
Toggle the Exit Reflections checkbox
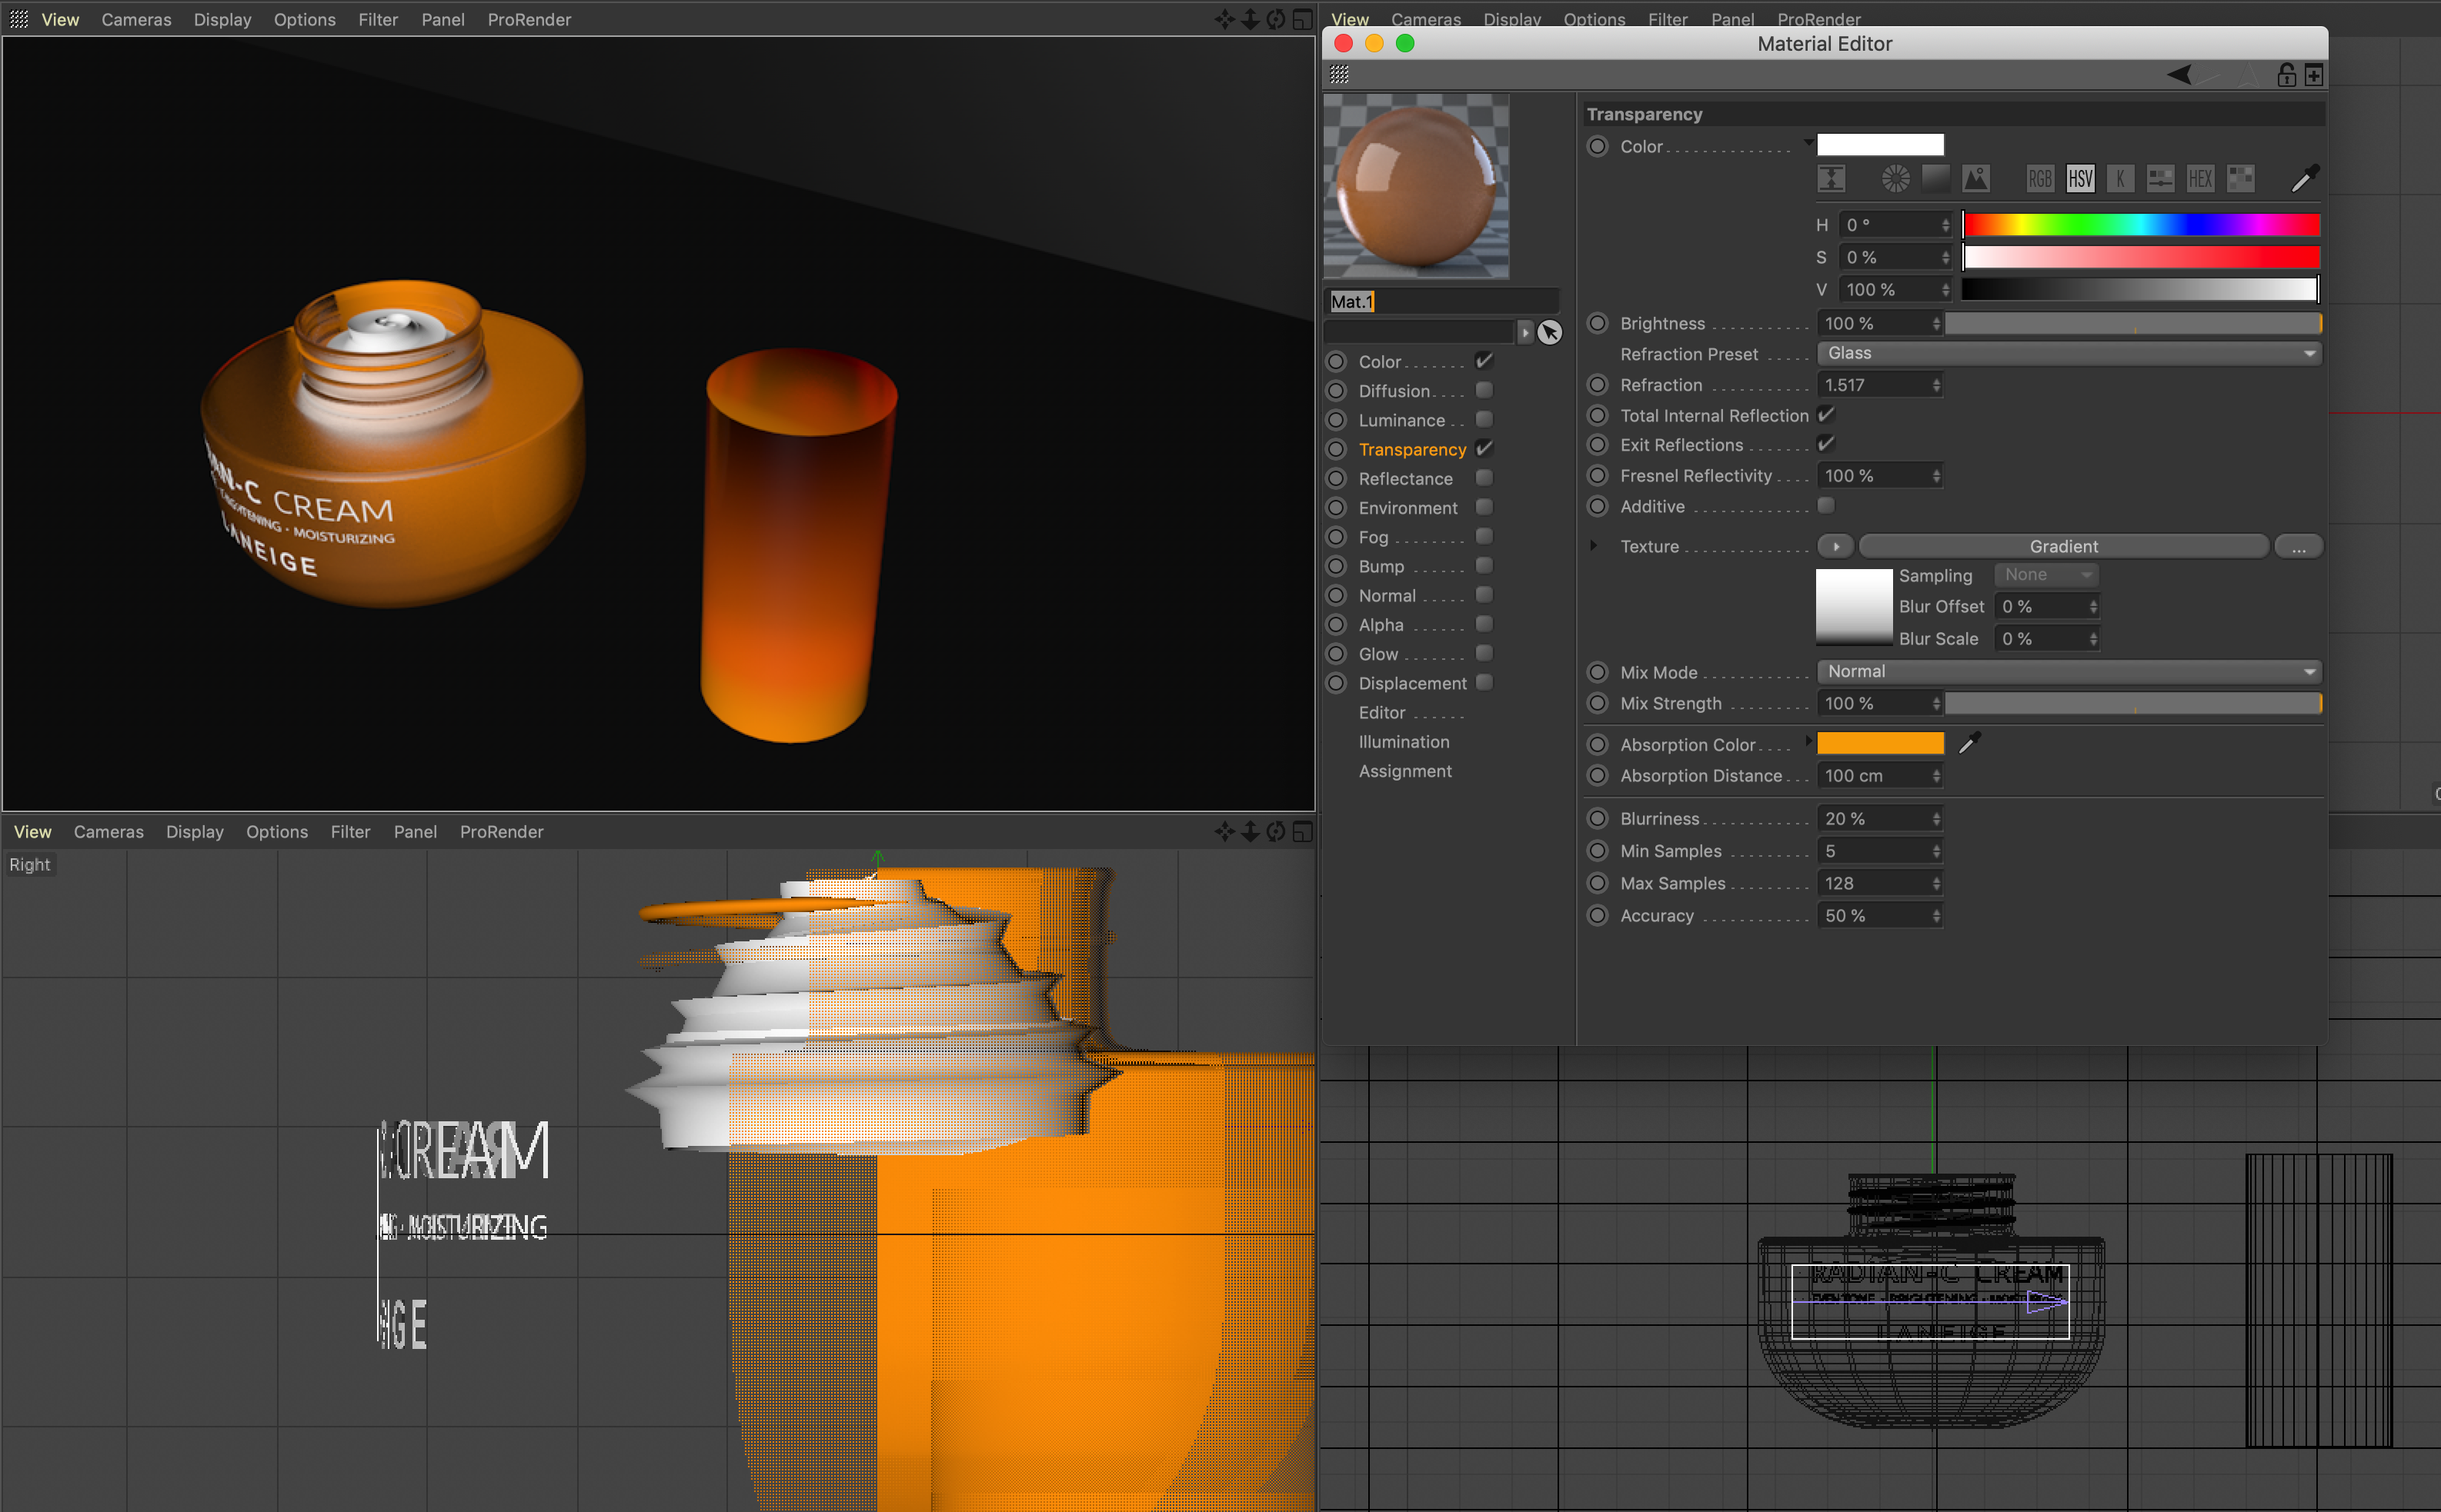1827,446
